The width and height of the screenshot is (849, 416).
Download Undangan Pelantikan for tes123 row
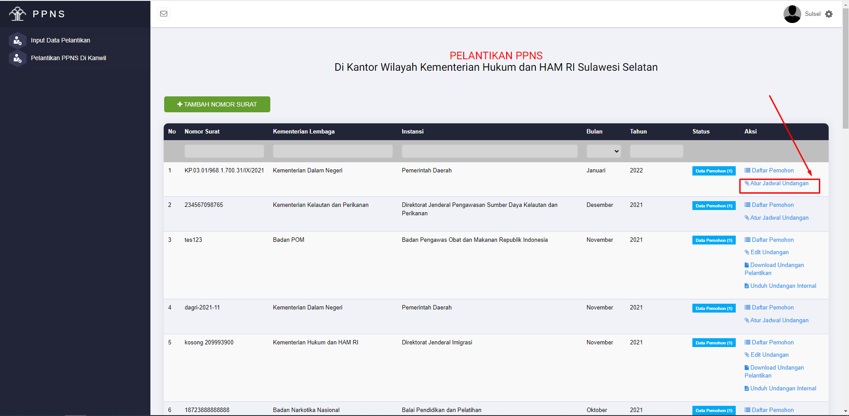(x=774, y=269)
